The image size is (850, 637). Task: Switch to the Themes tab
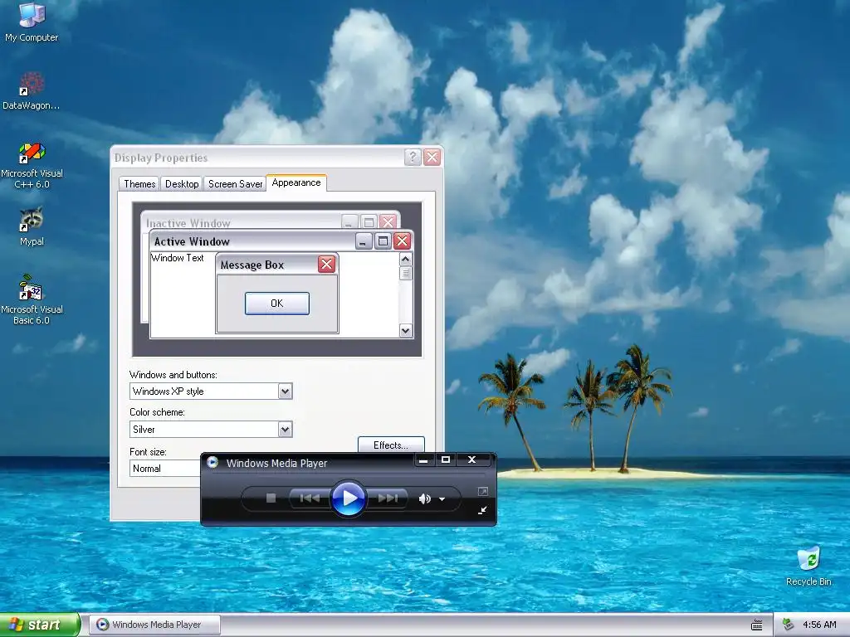tap(139, 183)
